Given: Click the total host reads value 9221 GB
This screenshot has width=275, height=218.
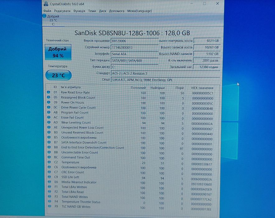Looking at the screenshot, I should [x=207, y=41].
